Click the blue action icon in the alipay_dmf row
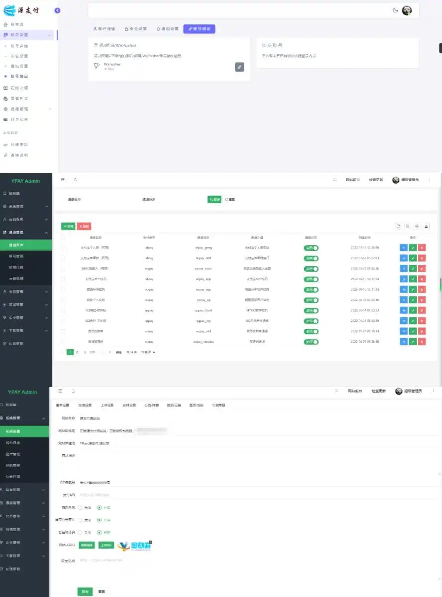 pyautogui.click(x=404, y=258)
